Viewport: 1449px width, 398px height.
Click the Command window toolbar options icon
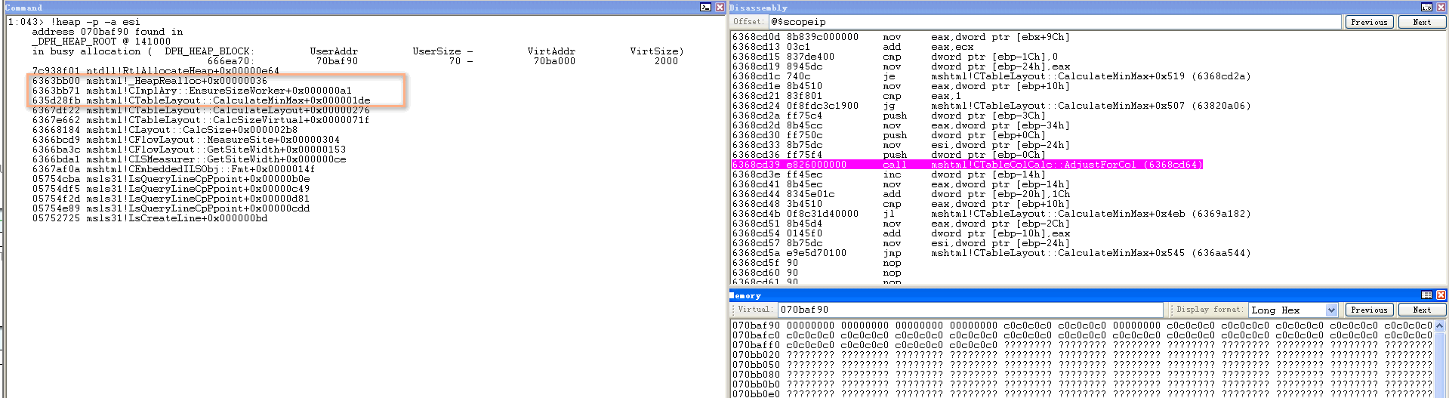pos(705,7)
